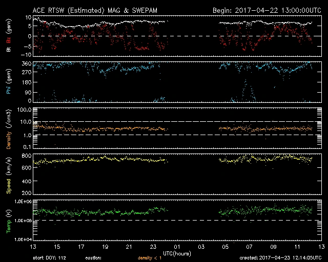Screen dimensions: 328x262
Task: Click the created 2017-04-23 timestamp
Action: tap(280, 258)
